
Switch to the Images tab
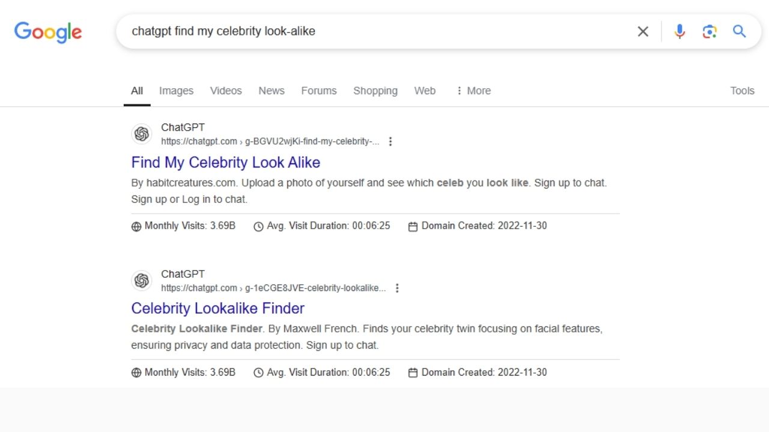[176, 91]
